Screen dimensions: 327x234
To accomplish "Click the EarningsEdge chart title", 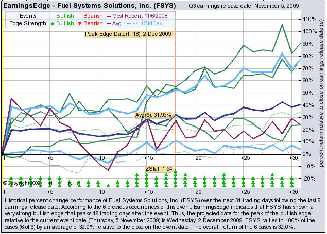I will [89, 5].
